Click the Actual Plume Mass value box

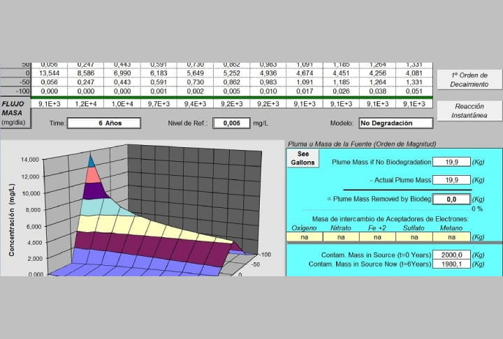pyautogui.click(x=451, y=180)
